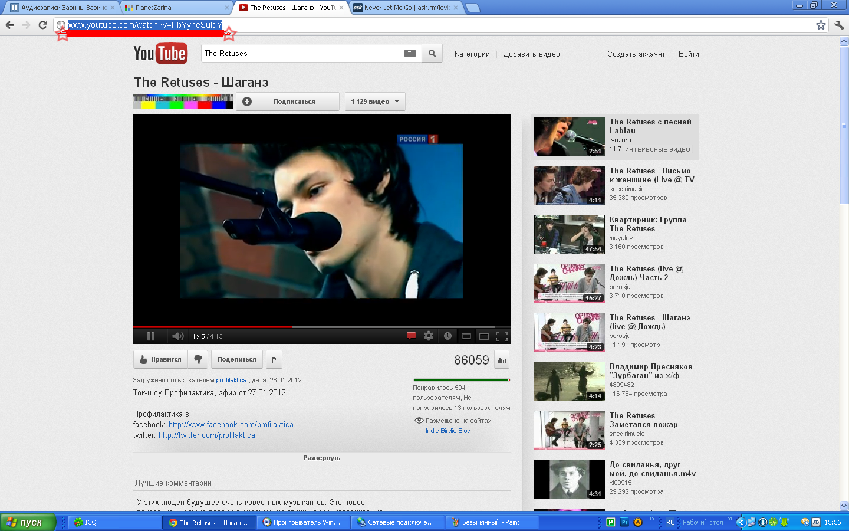Open Письмо к женщине video thumbnail
This screenshot has height=531, width=849.
pos(570,185)
